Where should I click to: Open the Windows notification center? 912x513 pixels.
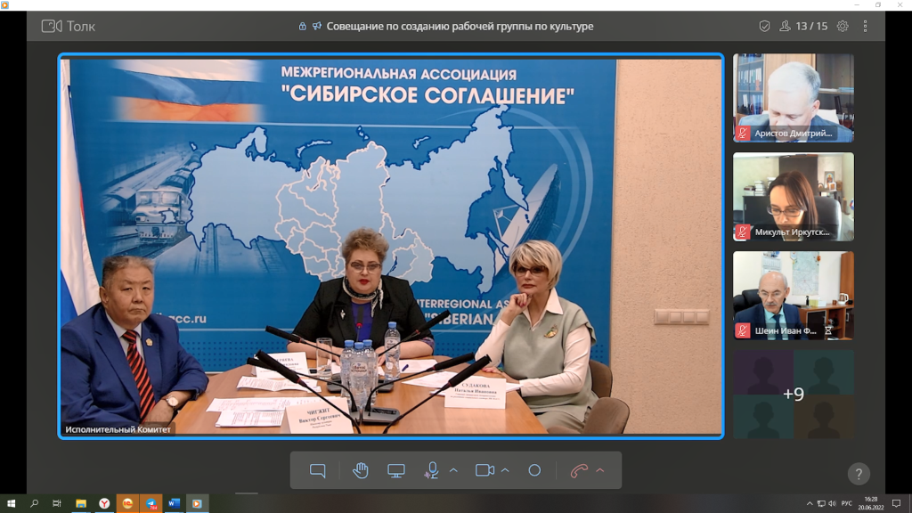click(x=896, y=504)
